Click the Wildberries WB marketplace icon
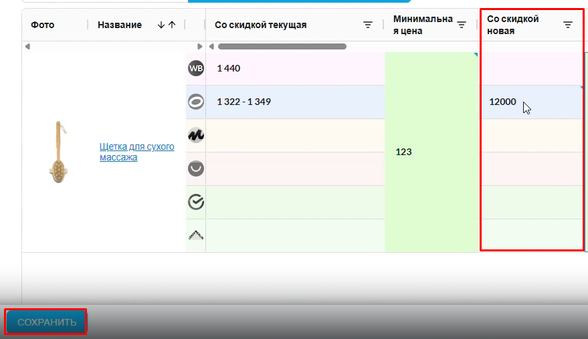 195,68
